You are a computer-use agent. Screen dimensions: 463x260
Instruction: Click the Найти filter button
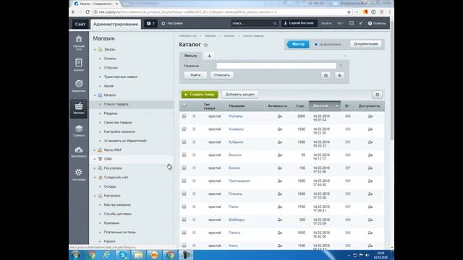pos(195,75)
